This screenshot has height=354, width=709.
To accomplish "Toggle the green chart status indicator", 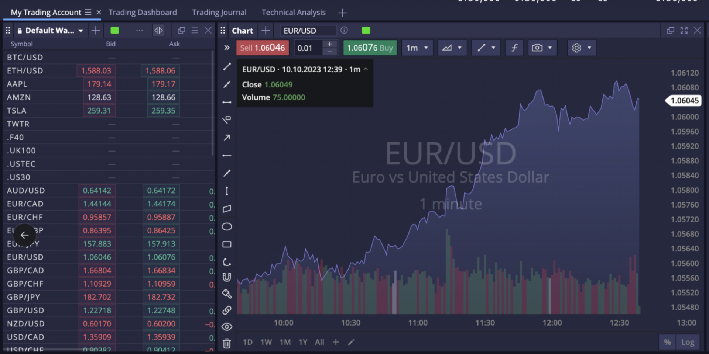I will (366, 30).
